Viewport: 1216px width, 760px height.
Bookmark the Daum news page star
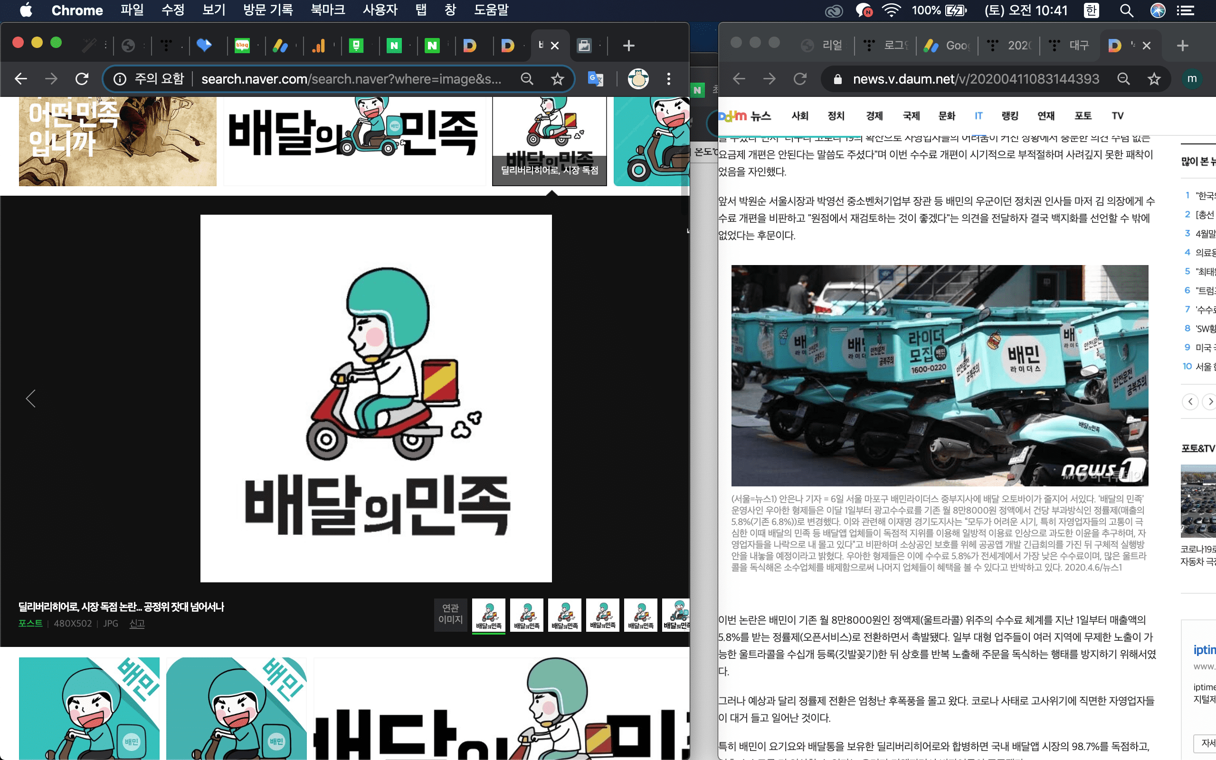pyautogui.click(x=1154, y=79)
